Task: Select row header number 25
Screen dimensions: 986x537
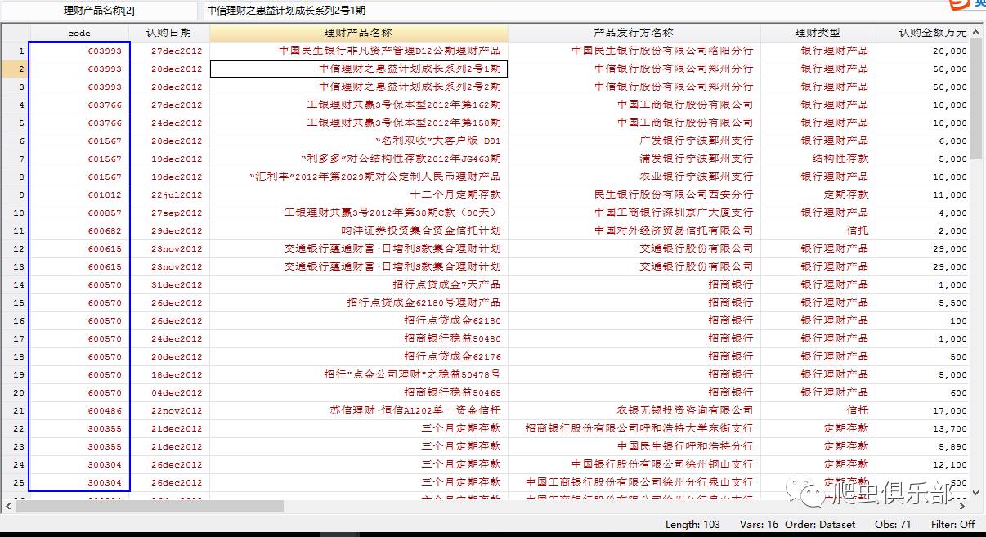Action: (x=16, y=482)
